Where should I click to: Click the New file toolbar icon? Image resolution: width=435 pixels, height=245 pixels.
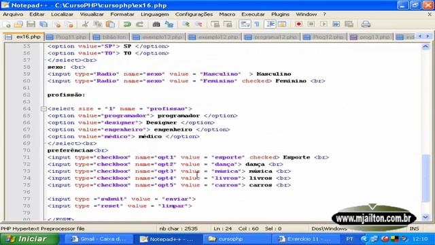pyautogui.click(x=7, y=24)
